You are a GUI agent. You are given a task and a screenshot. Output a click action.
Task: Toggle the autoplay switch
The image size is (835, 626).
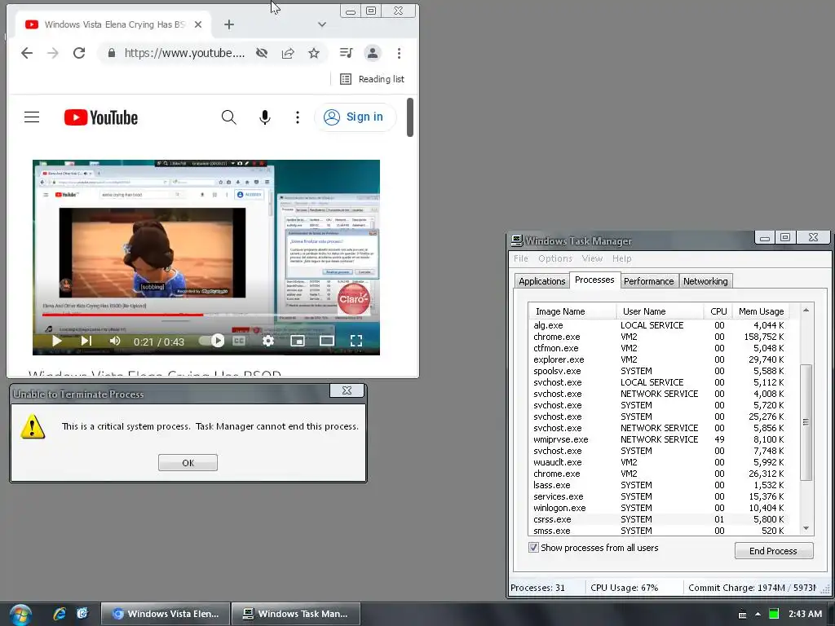[x=211, y=341]
